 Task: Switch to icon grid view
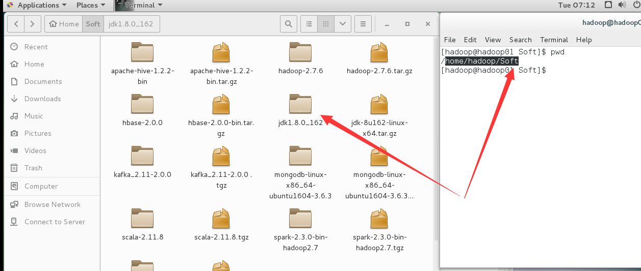coord(325,23)
